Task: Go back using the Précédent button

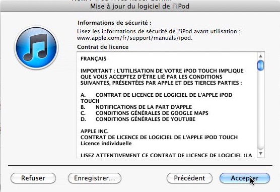Action: point(189,178)
